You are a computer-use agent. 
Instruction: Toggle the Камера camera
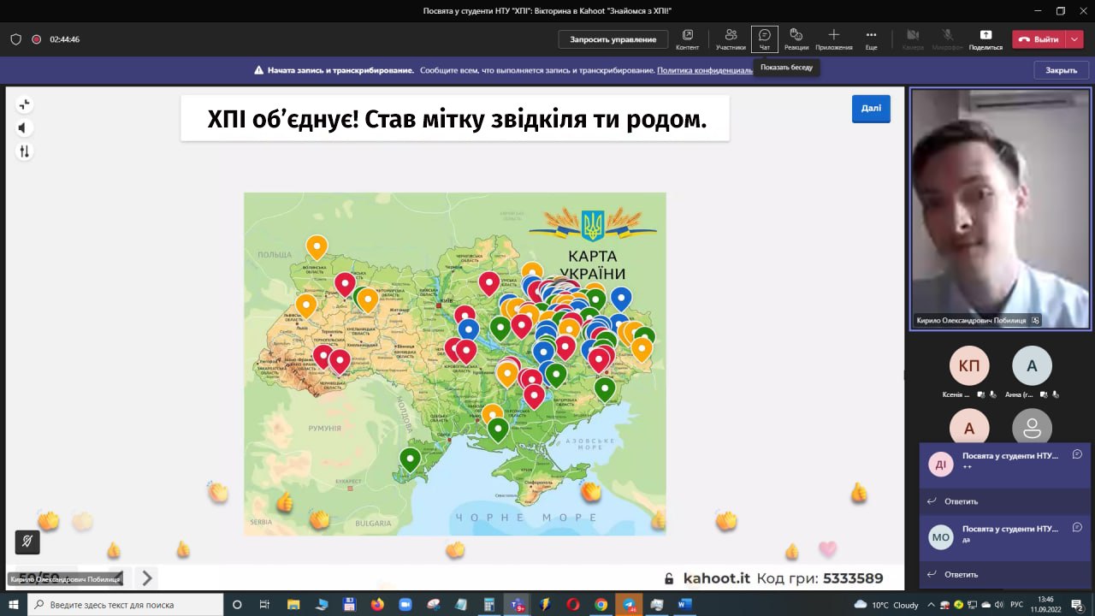913,38
